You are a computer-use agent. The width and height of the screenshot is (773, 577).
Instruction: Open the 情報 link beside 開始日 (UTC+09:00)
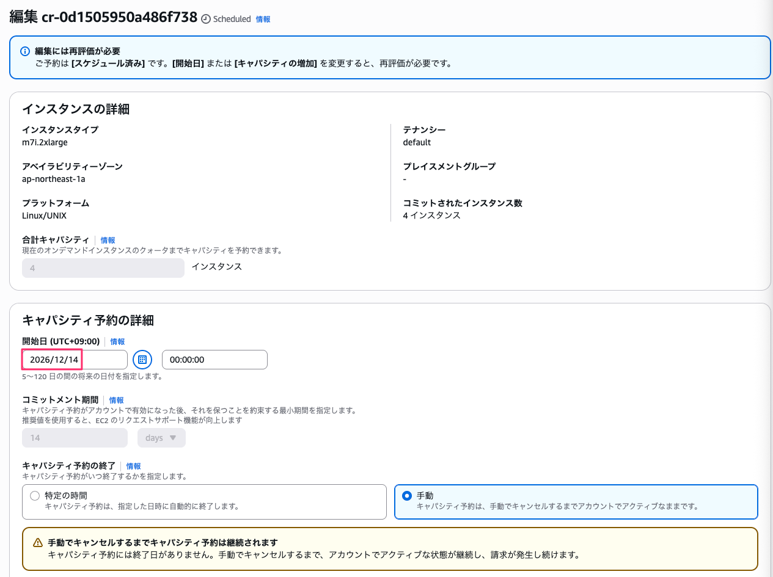[117, 341]
